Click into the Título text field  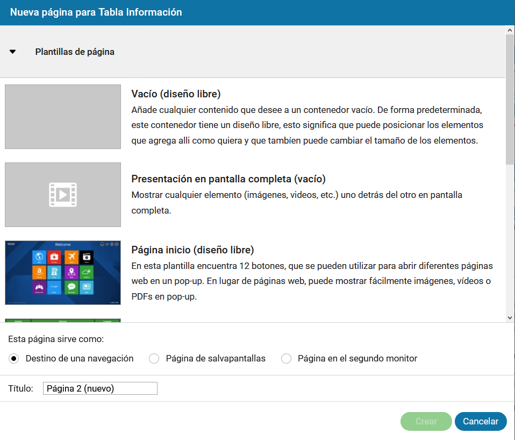pyautogui.click(x=100, y=388)
